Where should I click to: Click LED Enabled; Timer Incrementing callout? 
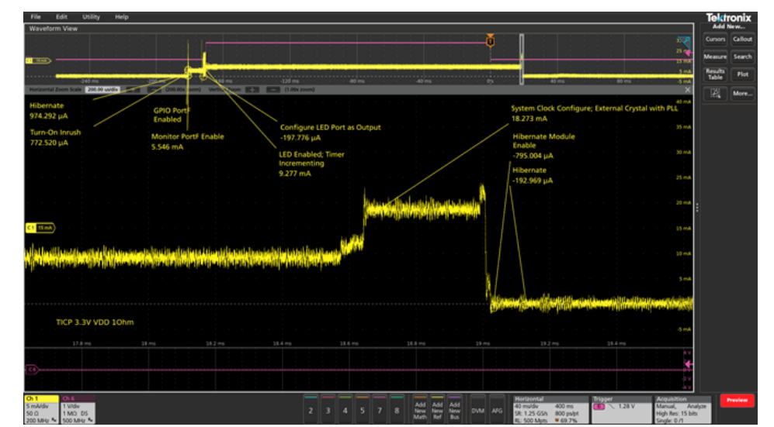pos(311,164)
